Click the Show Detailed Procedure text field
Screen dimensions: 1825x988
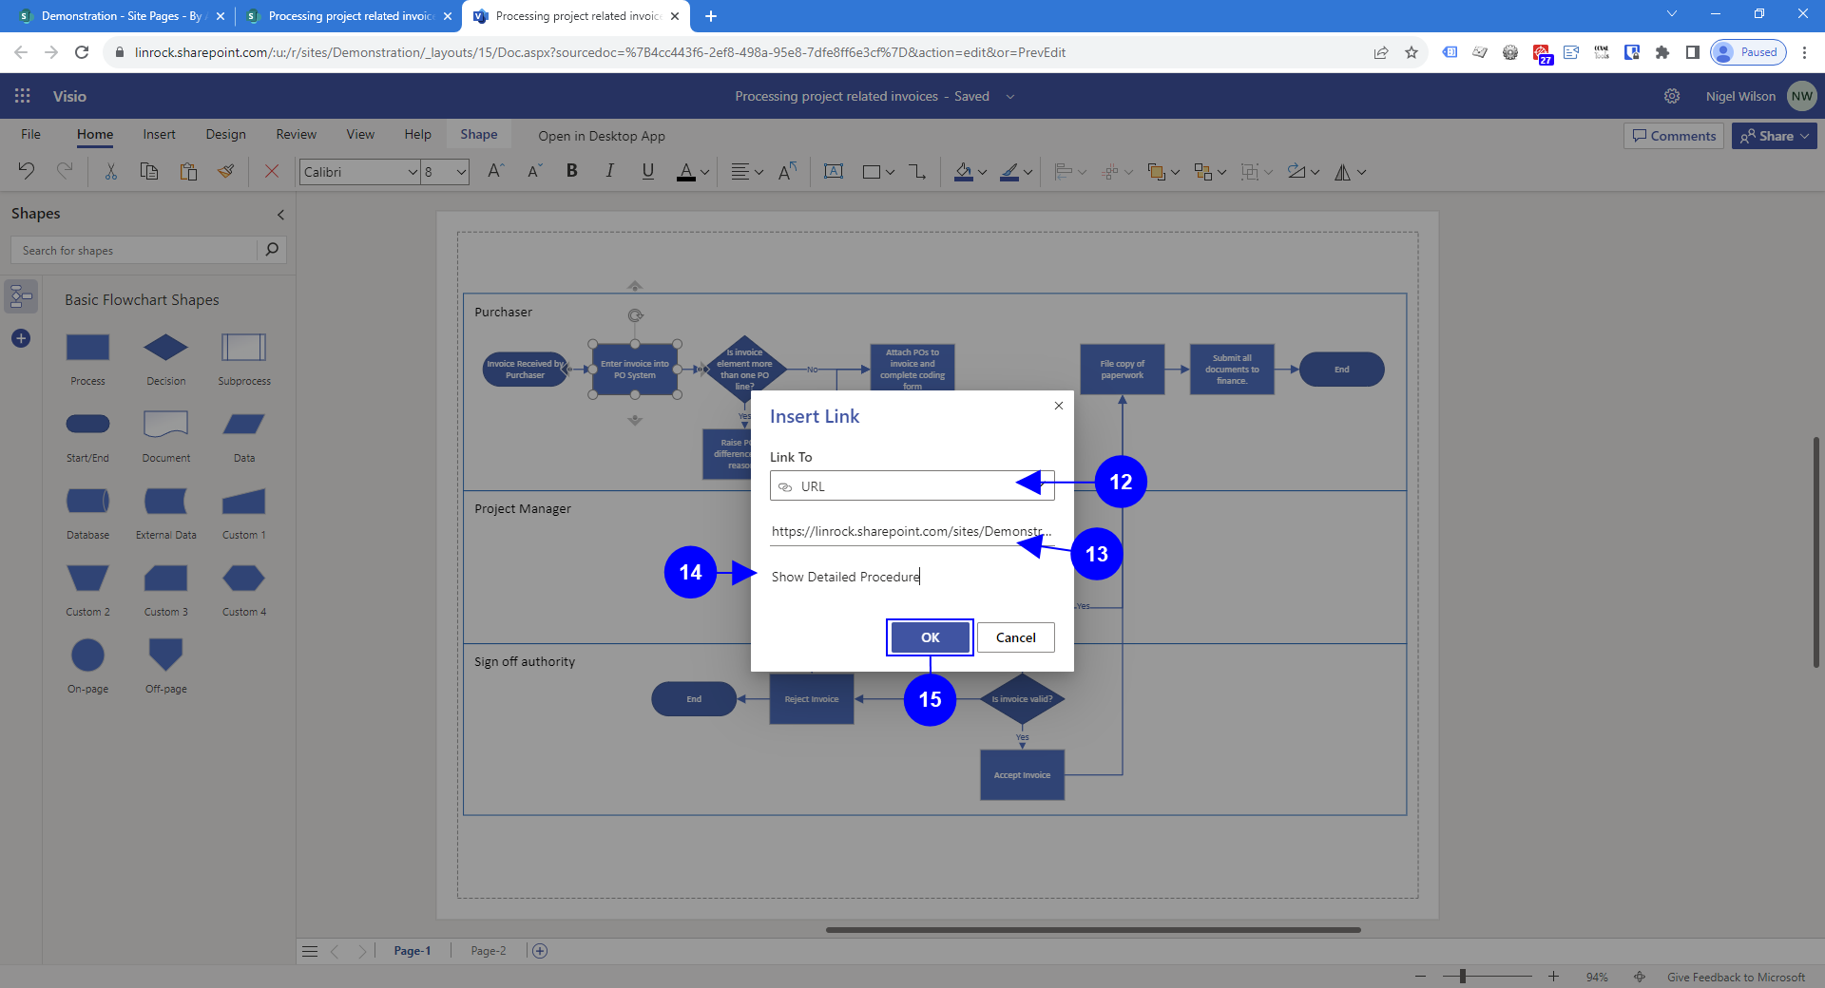click(911, 577)
